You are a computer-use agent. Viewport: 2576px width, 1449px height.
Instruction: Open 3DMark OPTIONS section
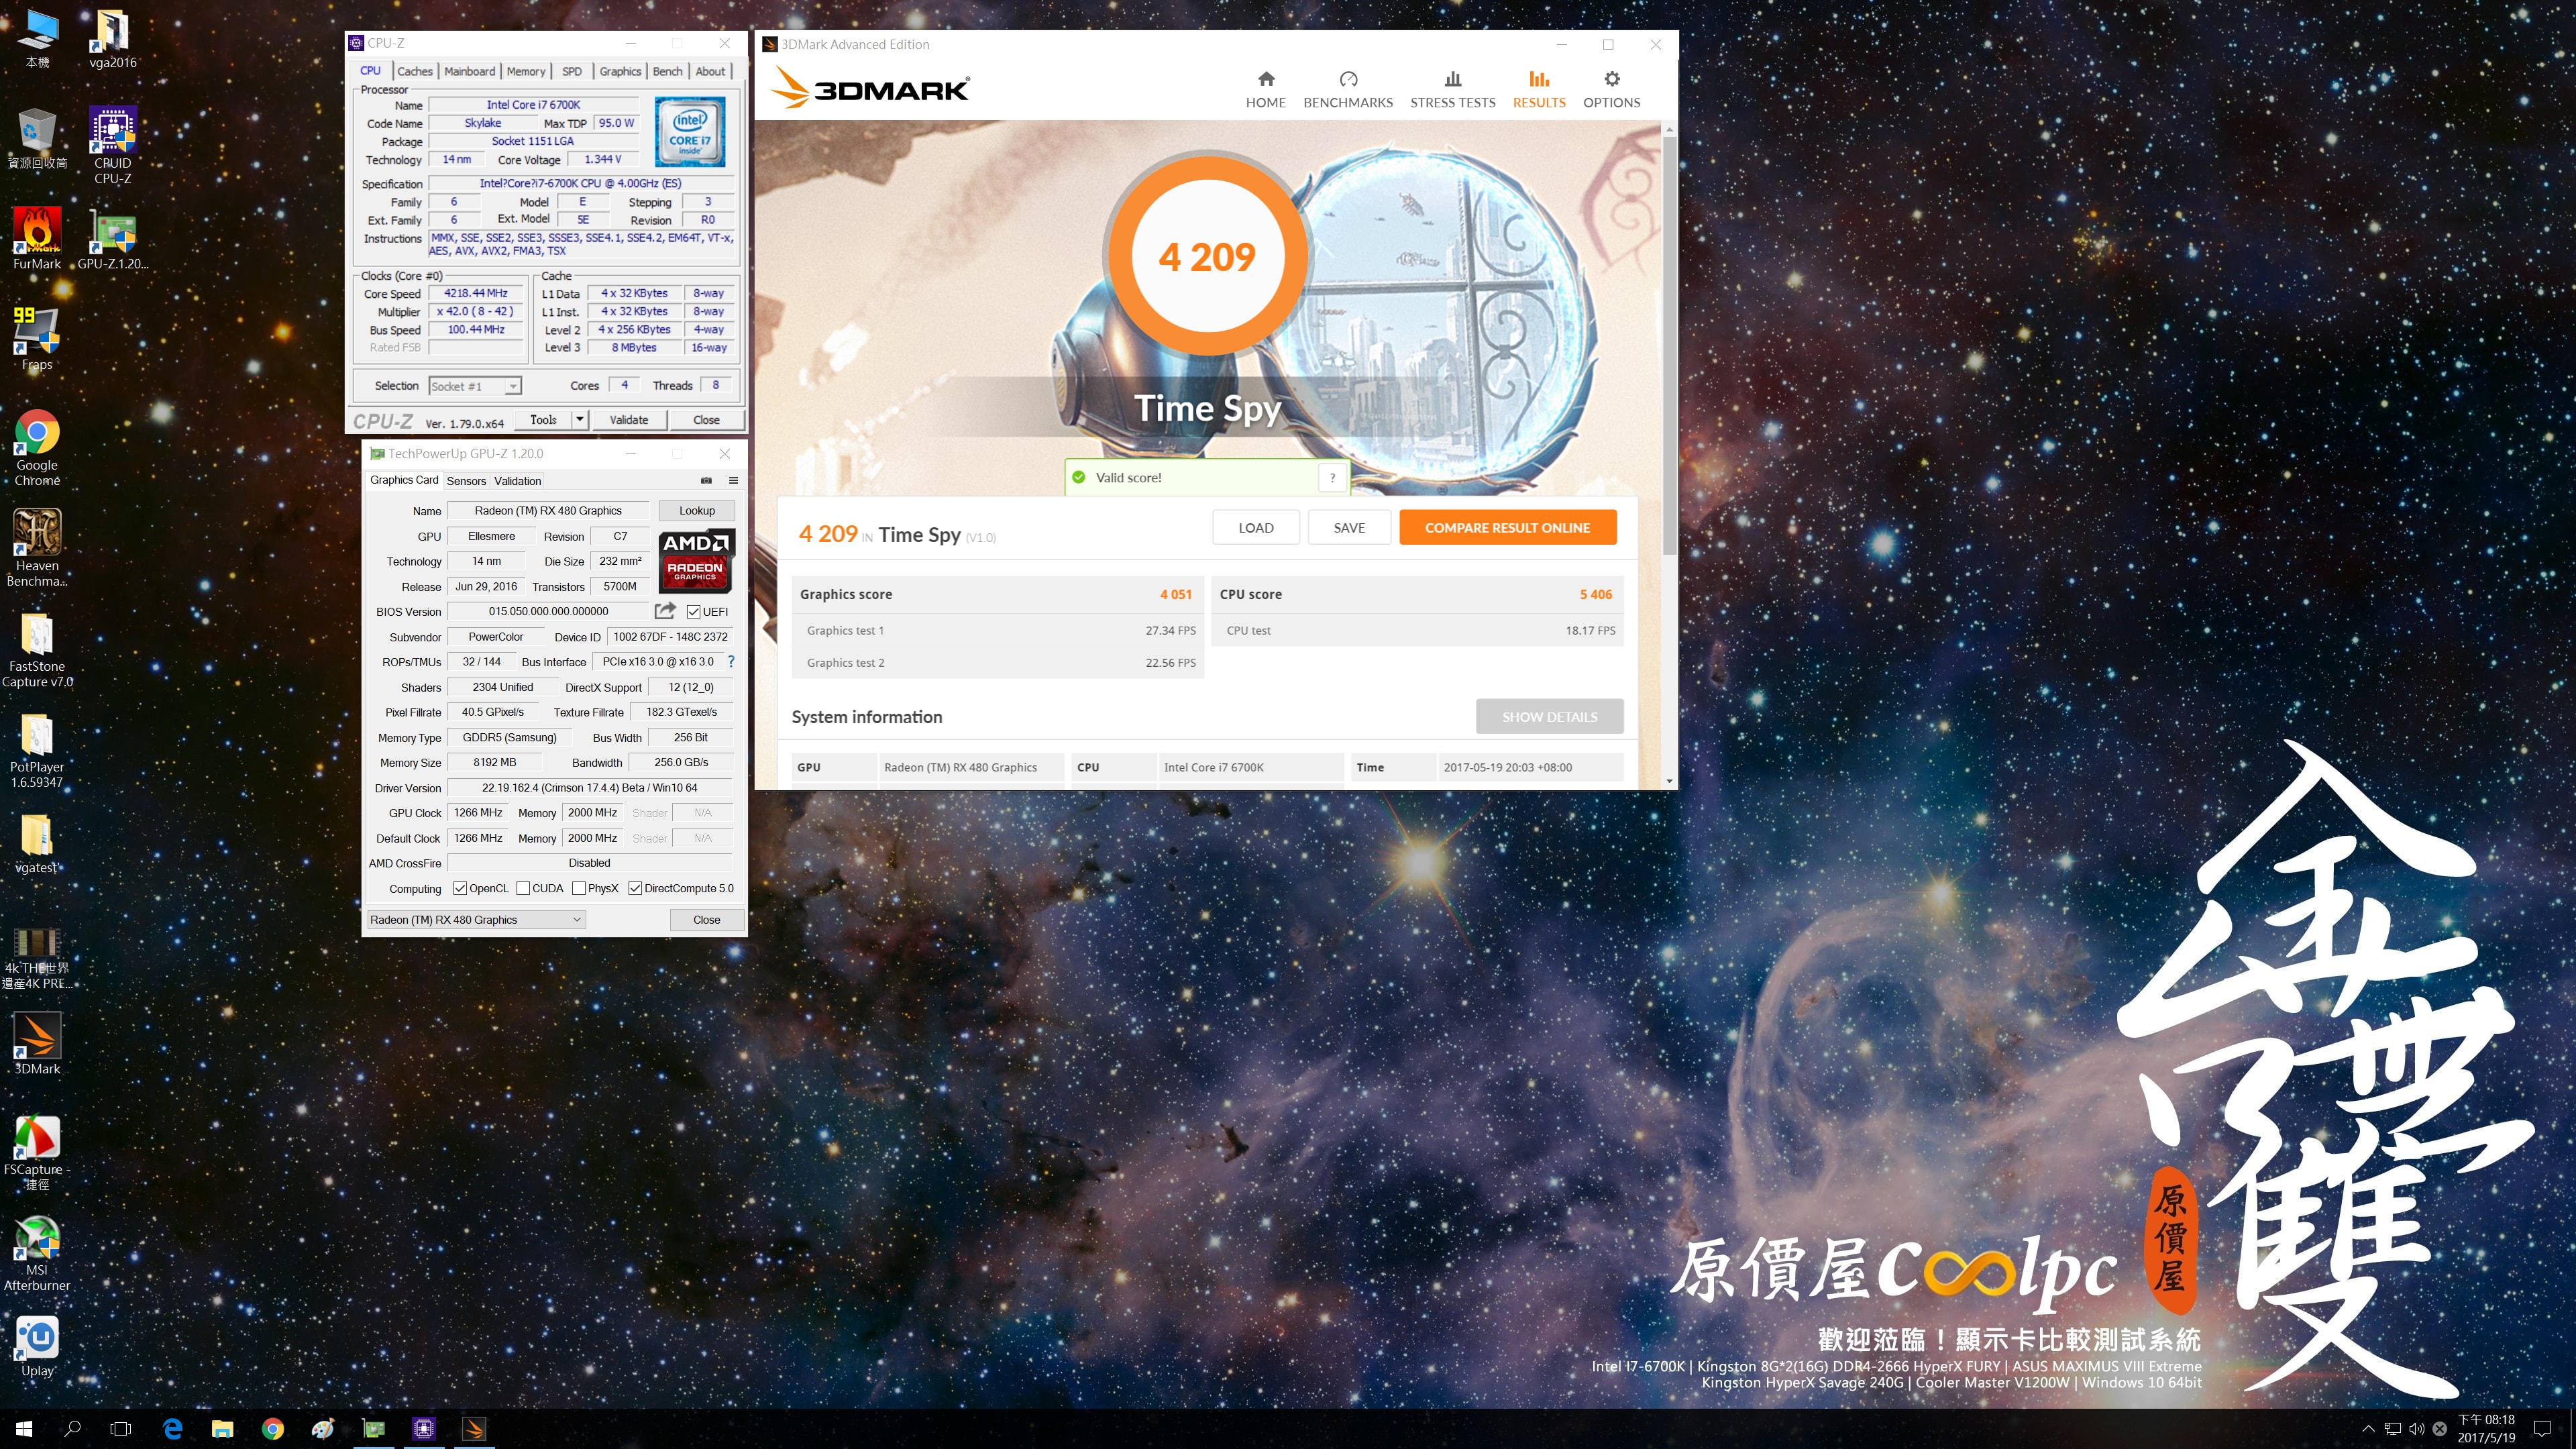coord(1611,89)
